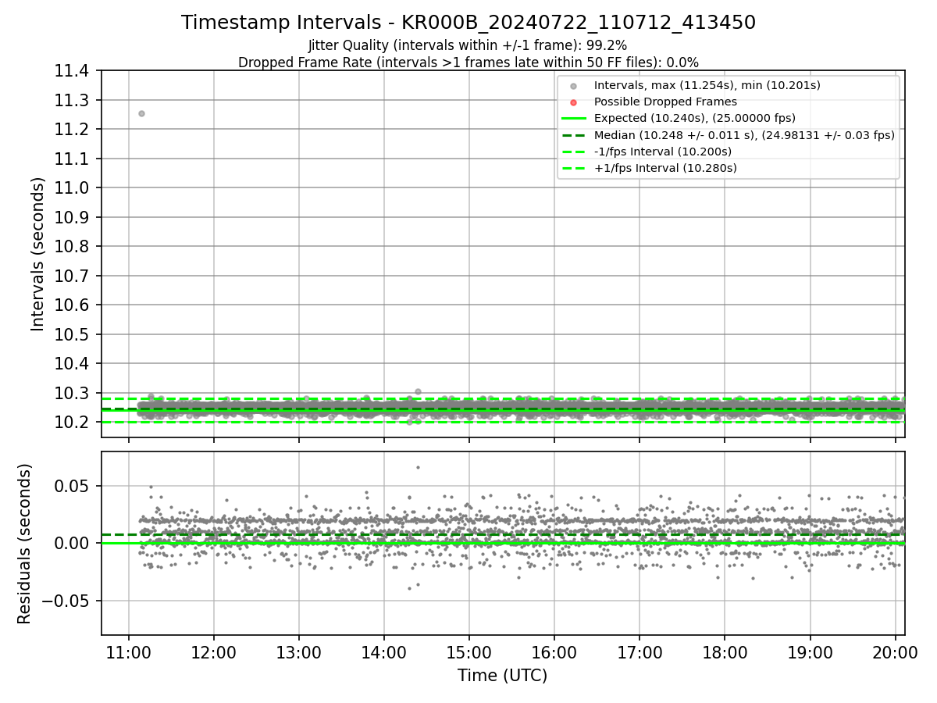
Task: Click the '11:00' x-axis tick label
Action: point(129,652)
